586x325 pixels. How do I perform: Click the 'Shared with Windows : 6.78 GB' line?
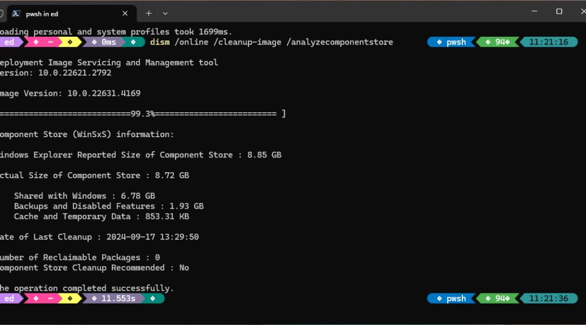(85, 196)
